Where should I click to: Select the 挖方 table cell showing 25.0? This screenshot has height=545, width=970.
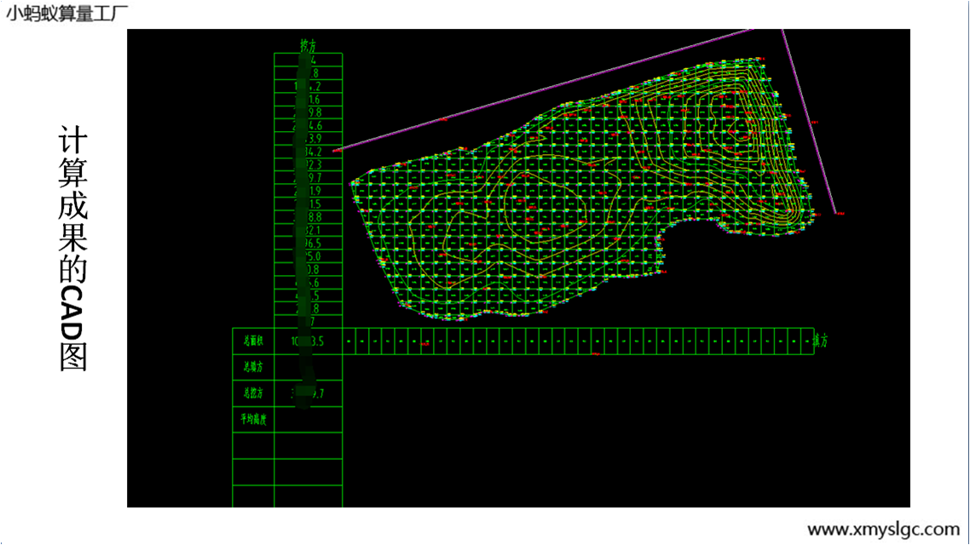click(309, 256)
